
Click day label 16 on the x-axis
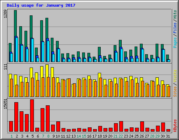(x=89, y=136)
